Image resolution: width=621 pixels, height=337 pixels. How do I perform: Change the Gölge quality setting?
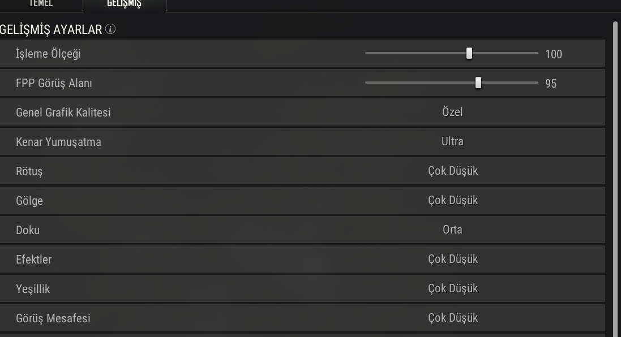pos(452,200)
